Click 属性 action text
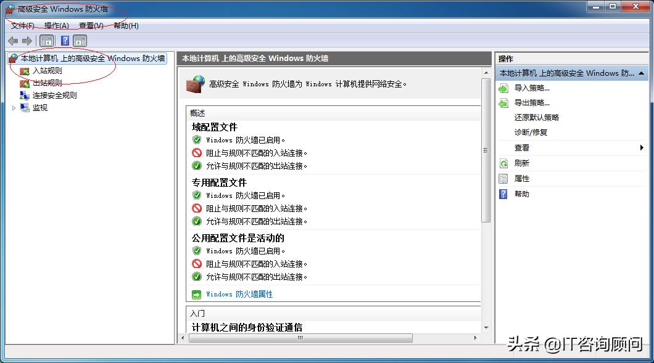This screenshot has width=654, height=363. tap(522, 178)
